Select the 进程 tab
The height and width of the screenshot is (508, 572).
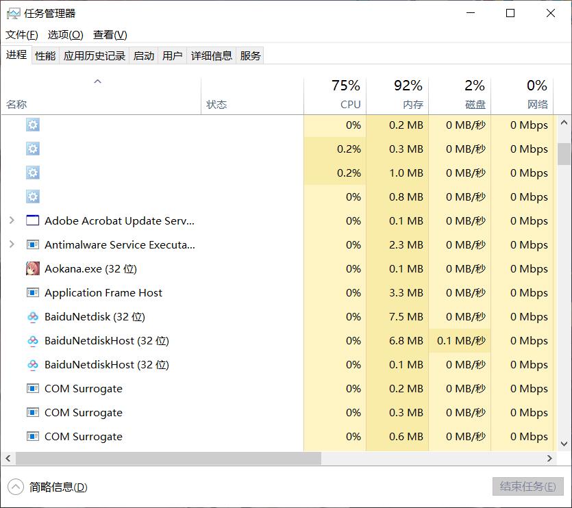tap(16, 55)
